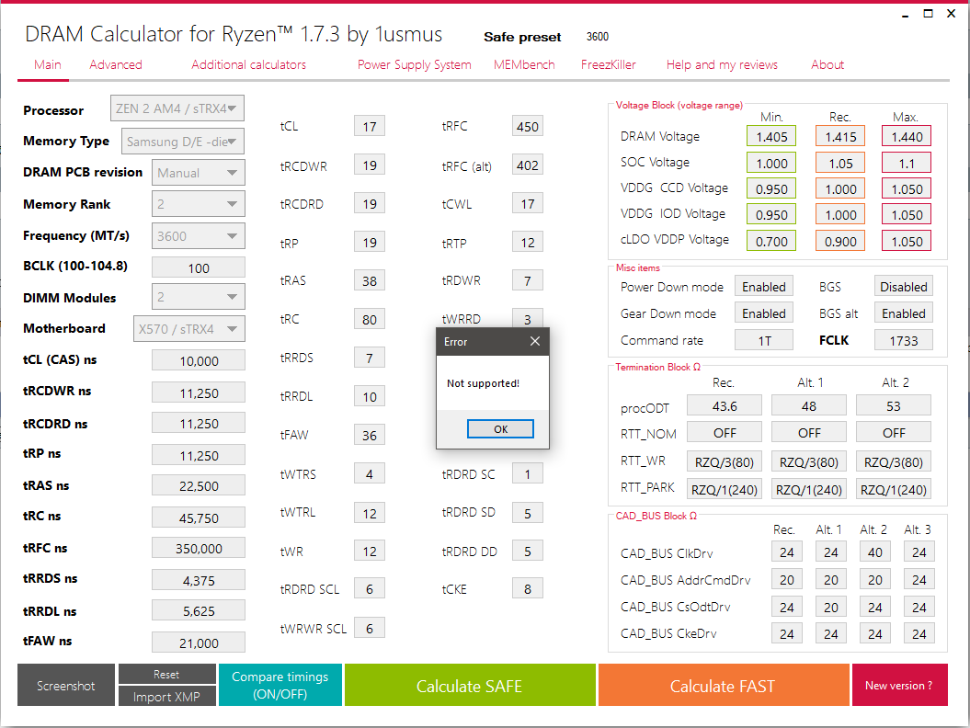Click the tRFC value 450
Viewport: 970px width, 728px height.
(527, 126)
